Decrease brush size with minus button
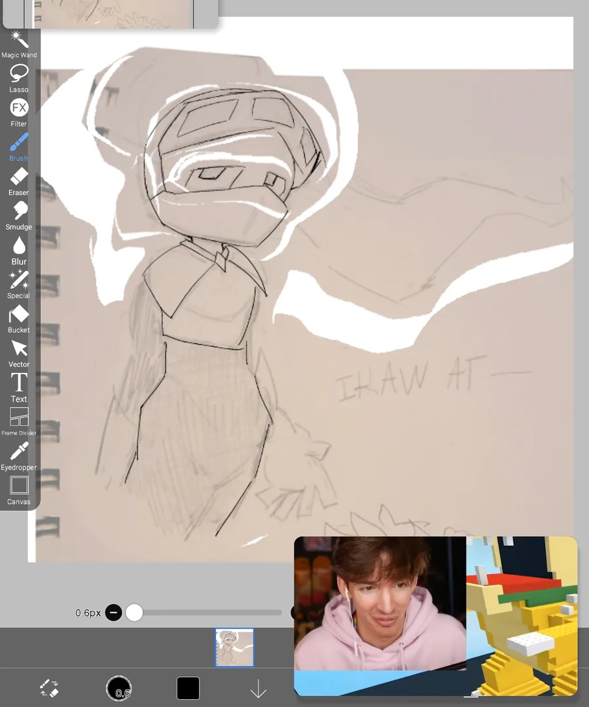 [x=114, y=612]
